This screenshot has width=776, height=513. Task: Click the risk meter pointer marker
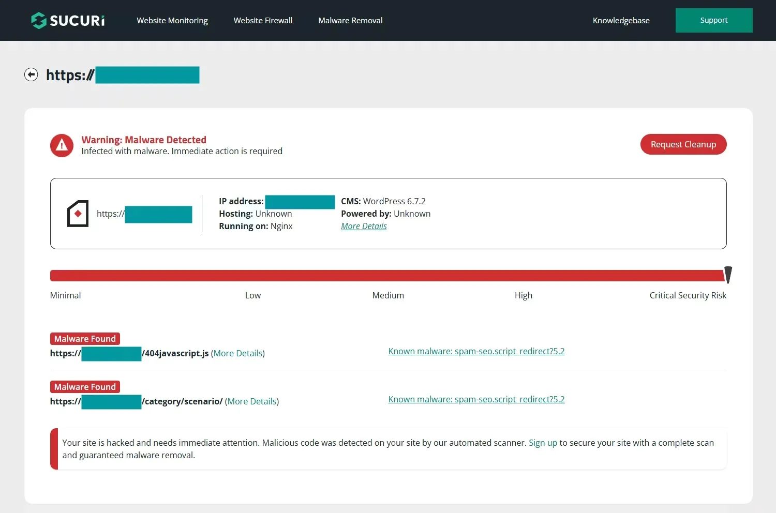[728, 275]
